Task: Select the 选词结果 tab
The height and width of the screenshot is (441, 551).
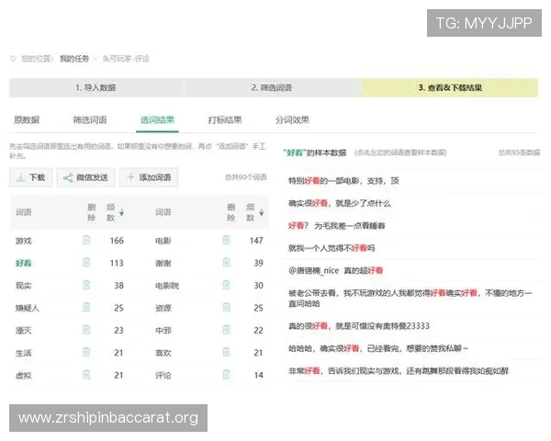Action: [157, 120]
